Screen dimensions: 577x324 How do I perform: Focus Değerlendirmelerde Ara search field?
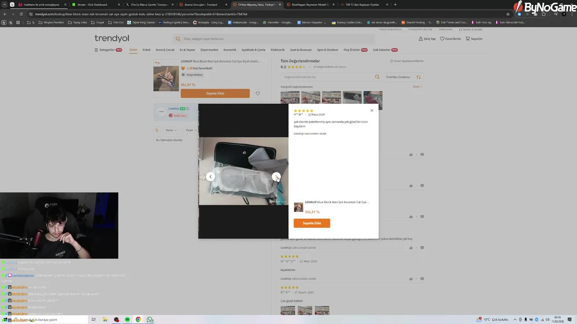coord(331,77)
